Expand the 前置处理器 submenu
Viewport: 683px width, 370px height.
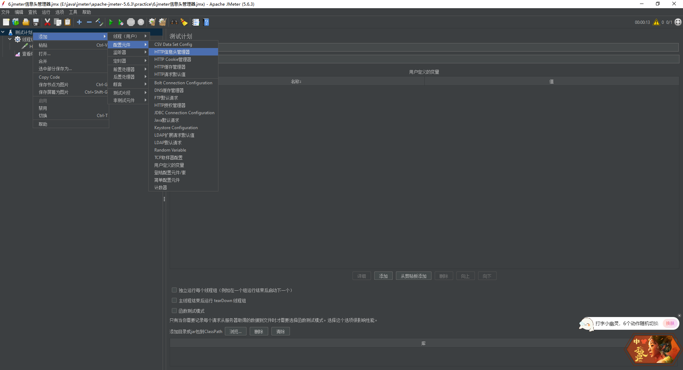[x=128, y=69]
